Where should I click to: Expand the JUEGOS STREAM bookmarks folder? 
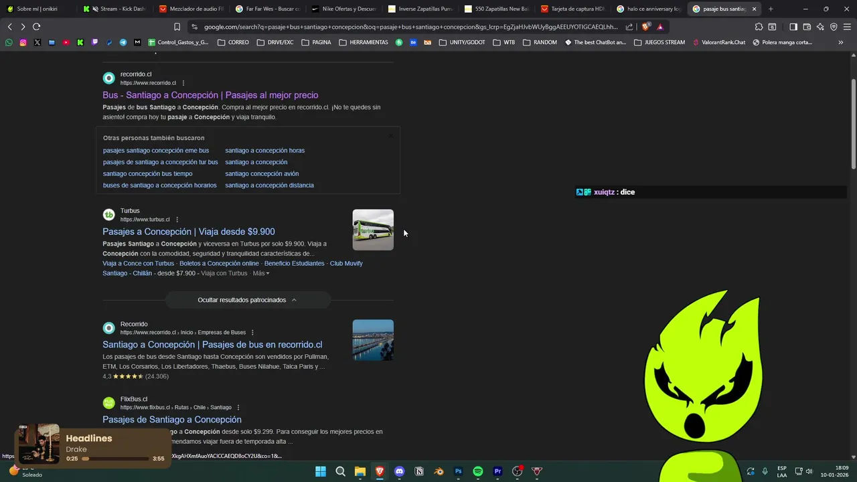(659, 42)
